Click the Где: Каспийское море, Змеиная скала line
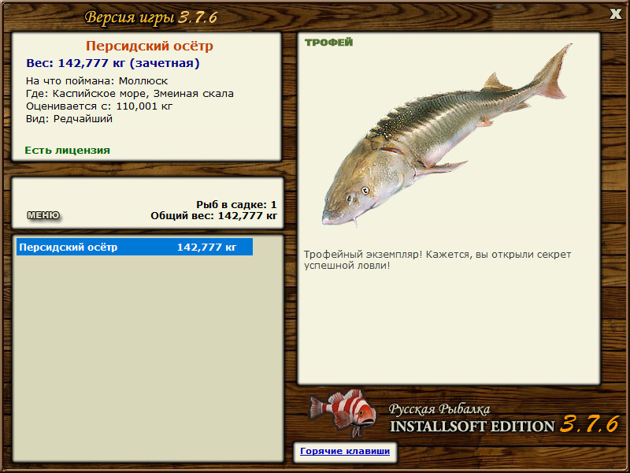Viewport: 630px width, 473px height. point(130,94)
